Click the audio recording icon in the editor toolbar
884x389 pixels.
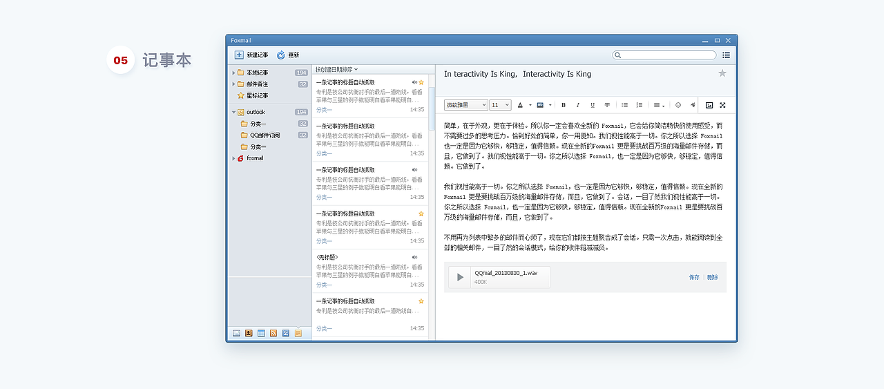tap(692, 105)
